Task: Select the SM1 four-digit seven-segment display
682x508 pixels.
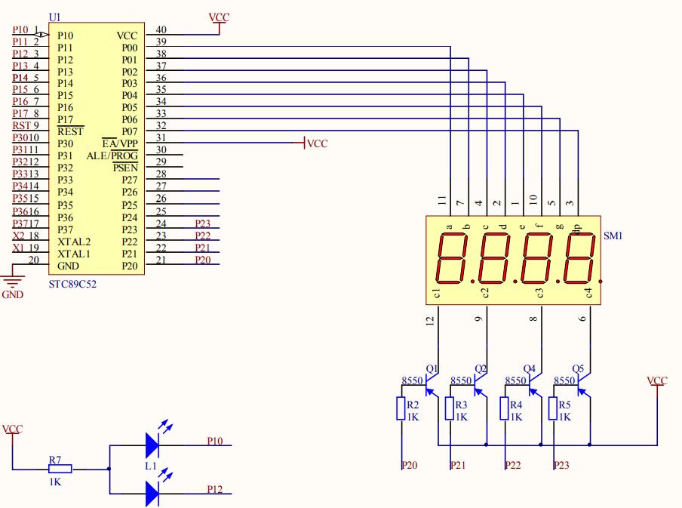Action: [513, 260]
